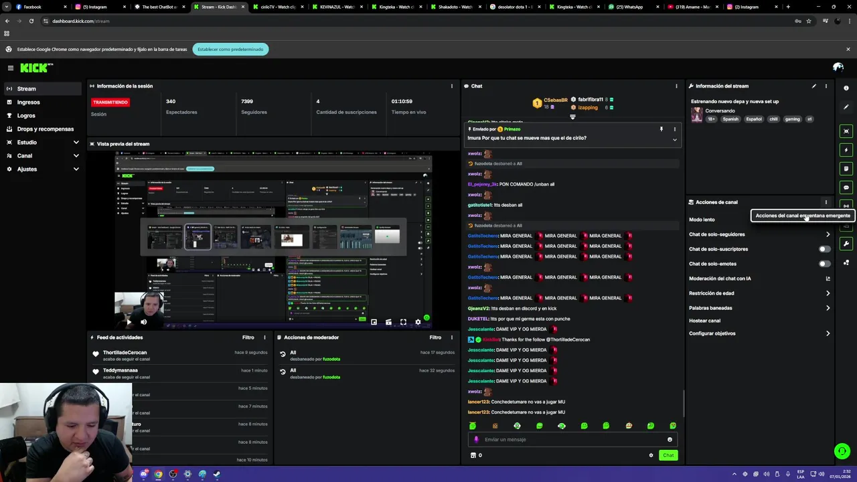
Task: Open Acciones de canal three-dot menu
Action: [x=826, y=202]
